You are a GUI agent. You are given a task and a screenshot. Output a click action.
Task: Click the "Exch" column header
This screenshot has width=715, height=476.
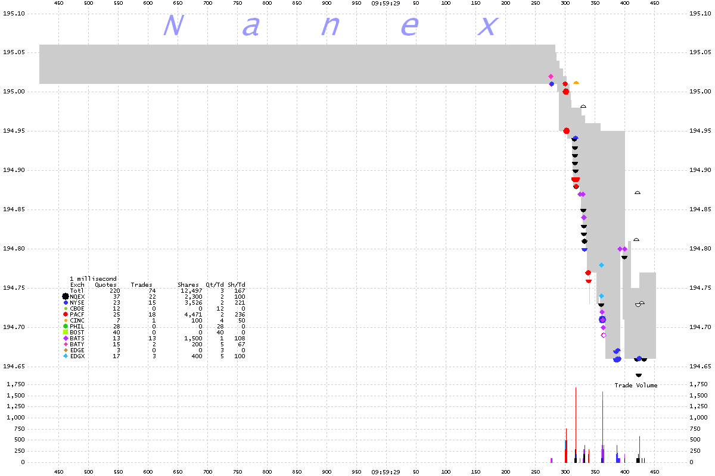77,284
